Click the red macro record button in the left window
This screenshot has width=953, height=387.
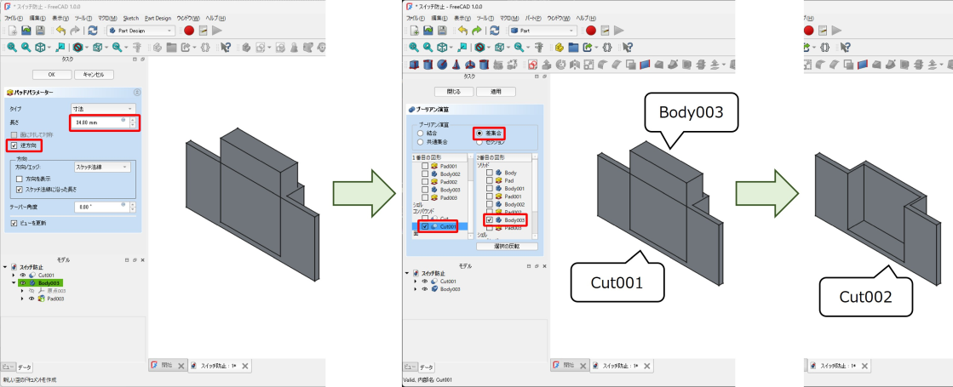[x=188, y=30]
